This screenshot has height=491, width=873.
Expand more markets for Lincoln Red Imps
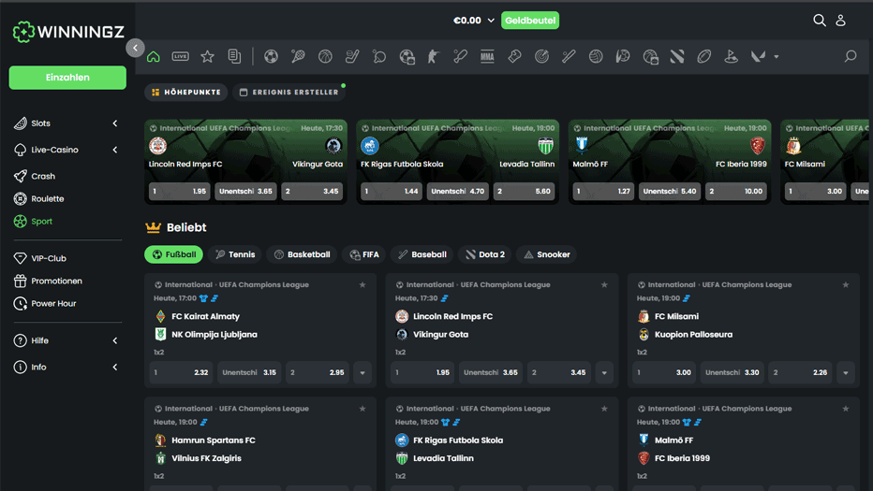point(604,372)
